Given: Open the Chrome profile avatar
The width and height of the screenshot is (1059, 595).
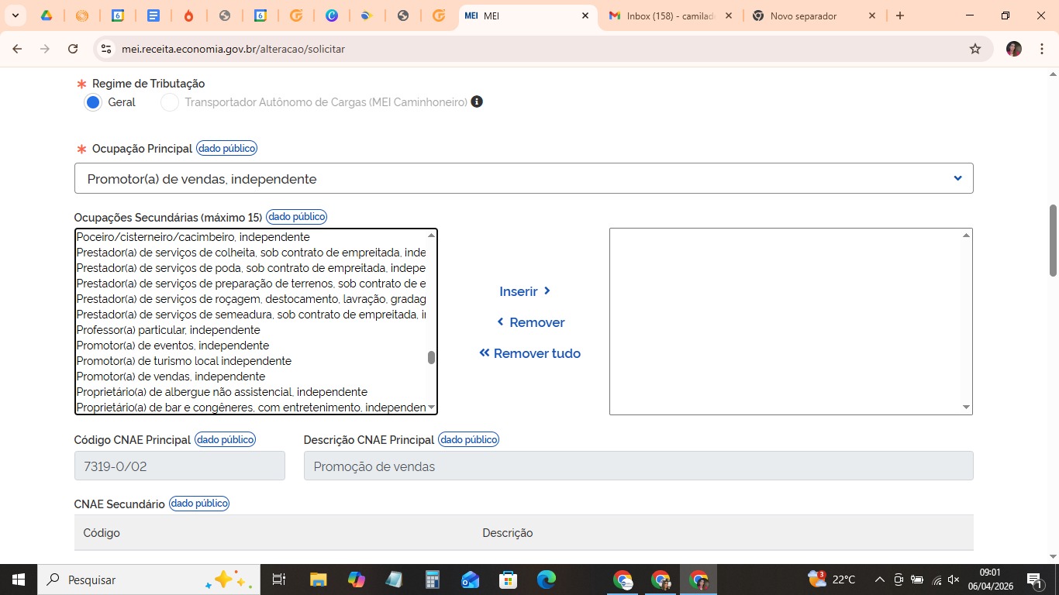Looking at the screenshot, I should click(x=1014, y=49).
